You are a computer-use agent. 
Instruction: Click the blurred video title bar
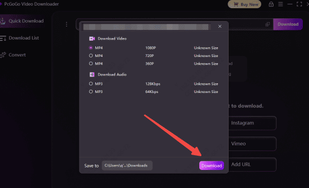pos(146,27)
